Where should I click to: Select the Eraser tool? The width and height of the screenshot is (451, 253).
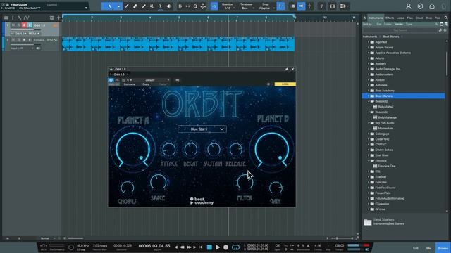coord(135,6)
